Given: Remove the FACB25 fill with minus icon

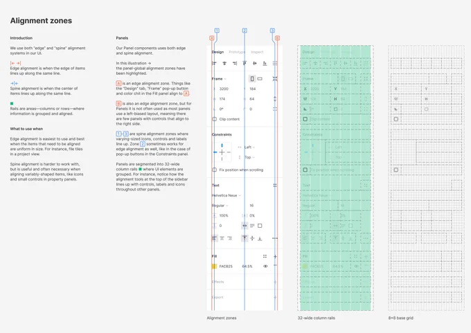Looking at the screenshot, I should [275, 266].
